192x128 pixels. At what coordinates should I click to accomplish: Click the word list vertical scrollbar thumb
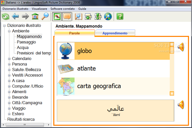click(172, 50)
